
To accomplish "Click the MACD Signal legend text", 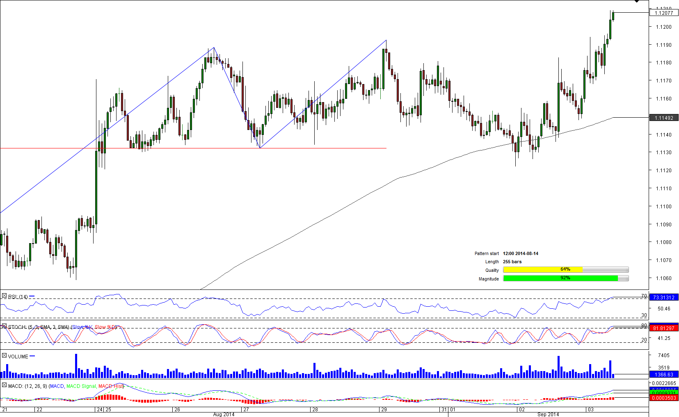I will 81,386.
